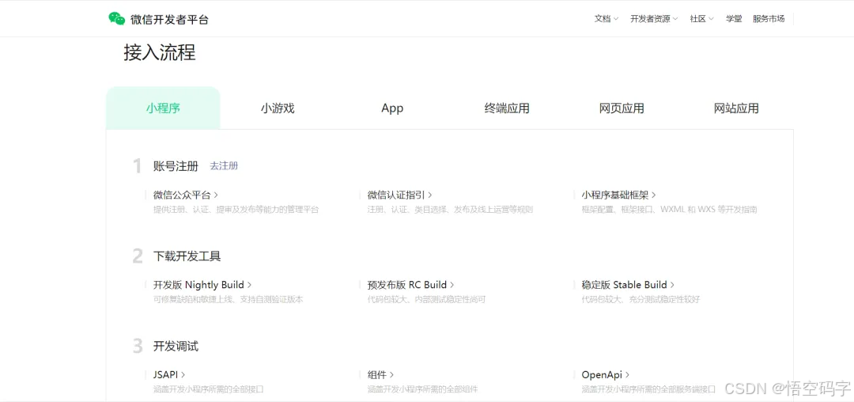
Task: Click description 提供注册、认证、提审及发布等能力的管理平台
Action: point(236,209)
